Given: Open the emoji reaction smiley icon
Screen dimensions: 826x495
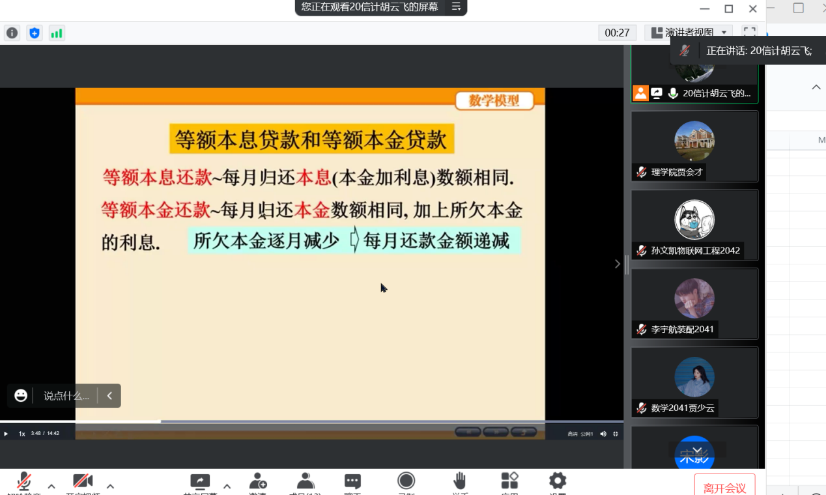Looking at the screenshot, I should pos(21,395).
